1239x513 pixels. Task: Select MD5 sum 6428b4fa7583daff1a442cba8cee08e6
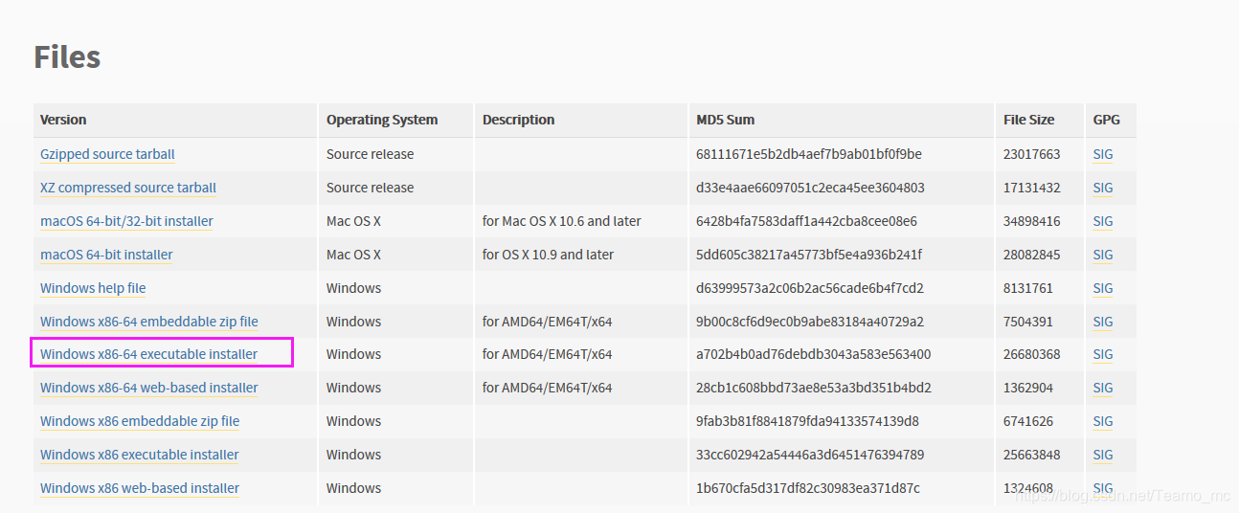[x=806, y=221]
